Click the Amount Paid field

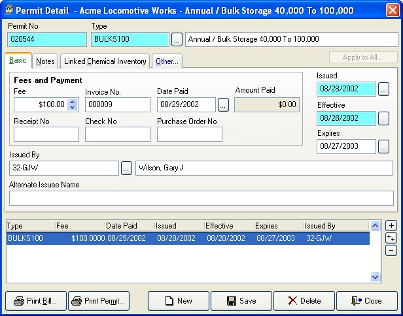(x=267, y=104)
